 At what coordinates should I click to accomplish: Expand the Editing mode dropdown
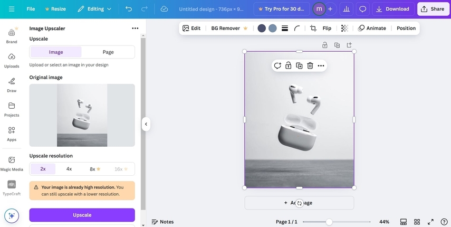tap(94, 9)
